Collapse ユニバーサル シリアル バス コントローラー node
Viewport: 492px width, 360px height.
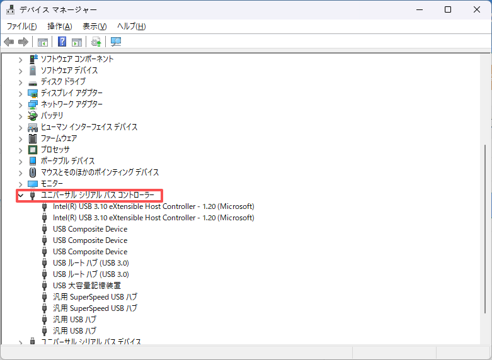click(x=21, y=195)
